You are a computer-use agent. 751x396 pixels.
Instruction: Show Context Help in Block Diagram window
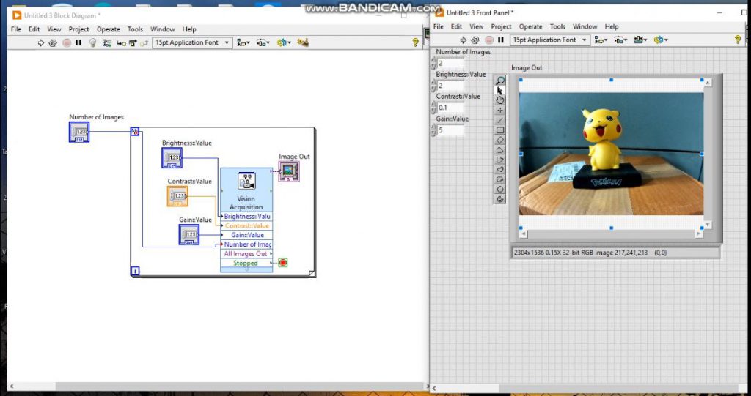415,42
